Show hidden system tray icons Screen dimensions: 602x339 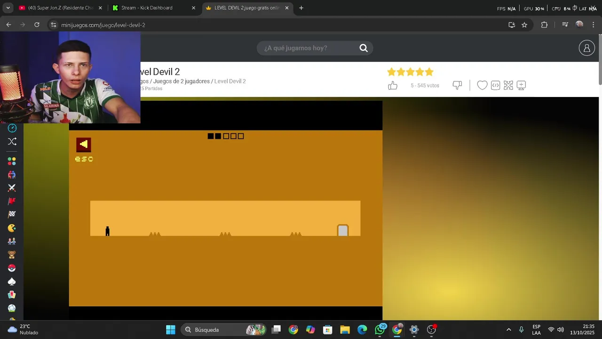(508, 330)
